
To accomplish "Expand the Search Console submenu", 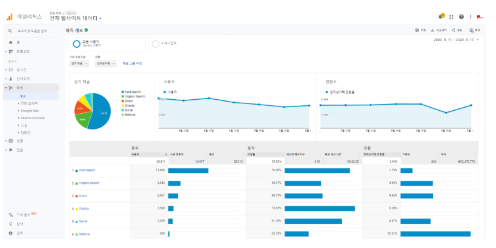I will pos(32,118).
